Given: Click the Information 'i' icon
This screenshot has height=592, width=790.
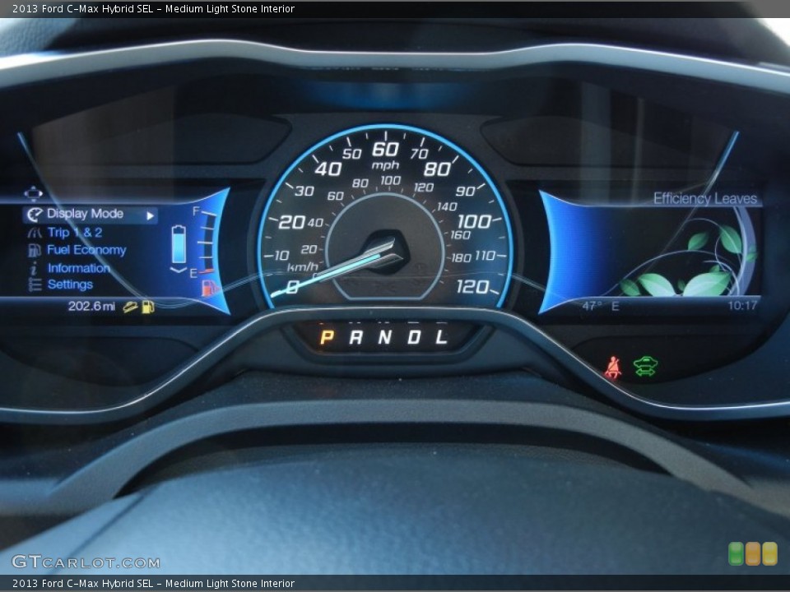Looking at the screenshot, I should [x=35, y=268].
